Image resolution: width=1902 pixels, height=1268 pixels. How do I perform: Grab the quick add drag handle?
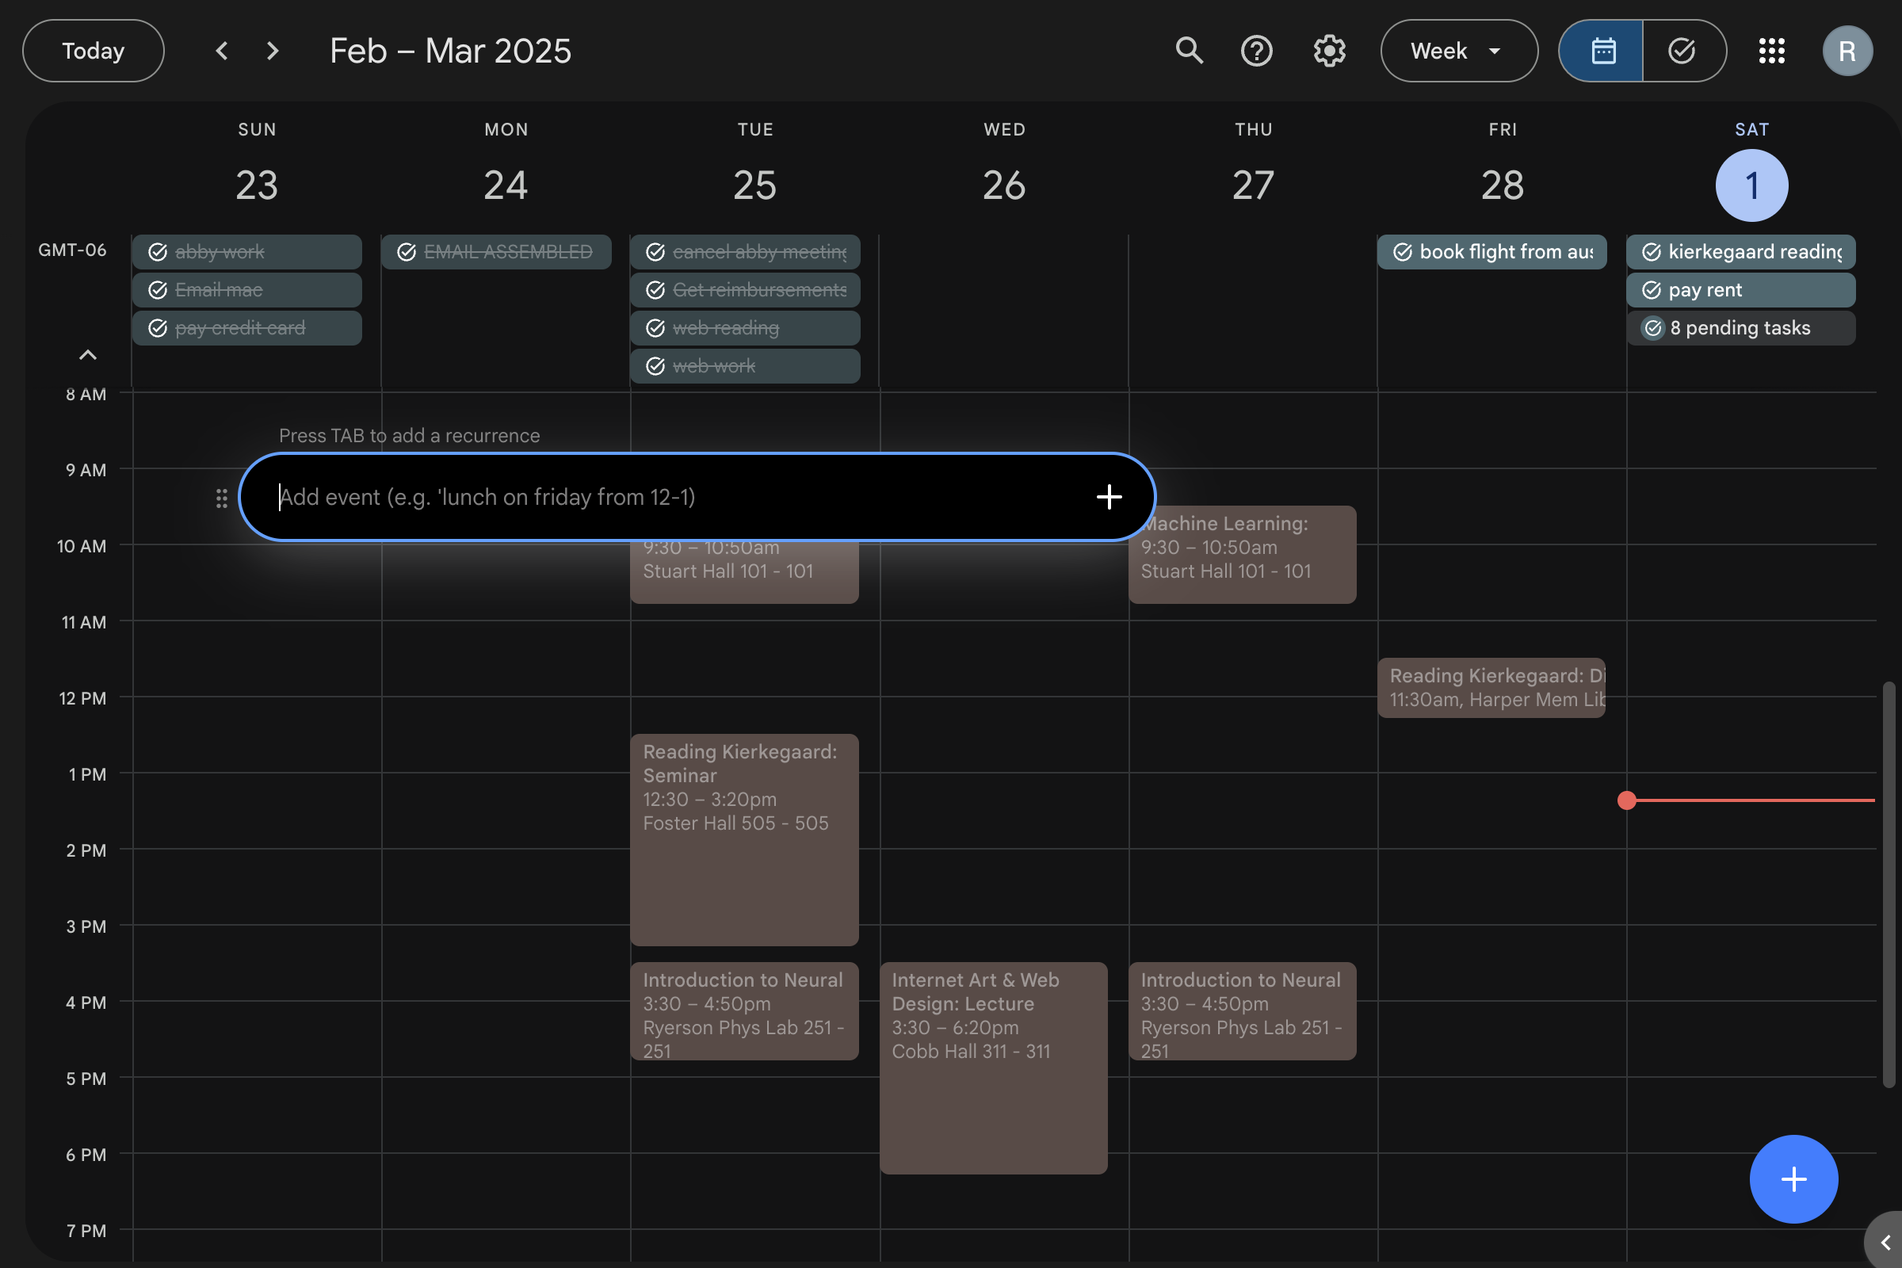222,498
